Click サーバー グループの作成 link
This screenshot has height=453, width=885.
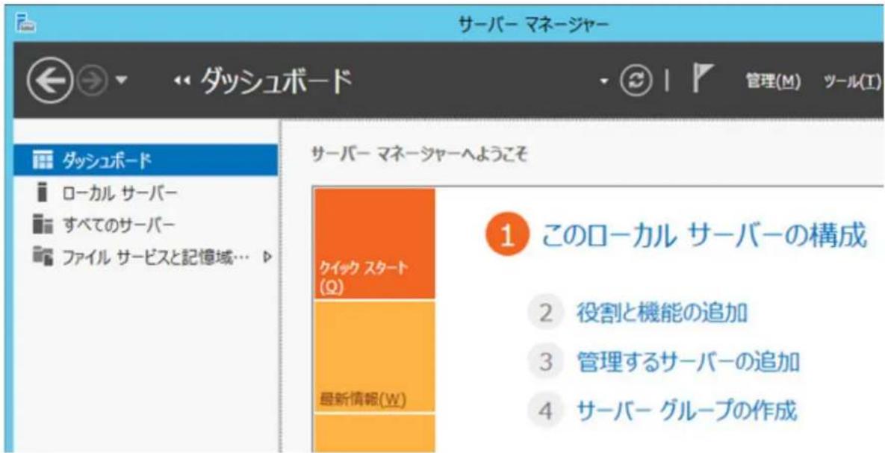pos(686,411)
